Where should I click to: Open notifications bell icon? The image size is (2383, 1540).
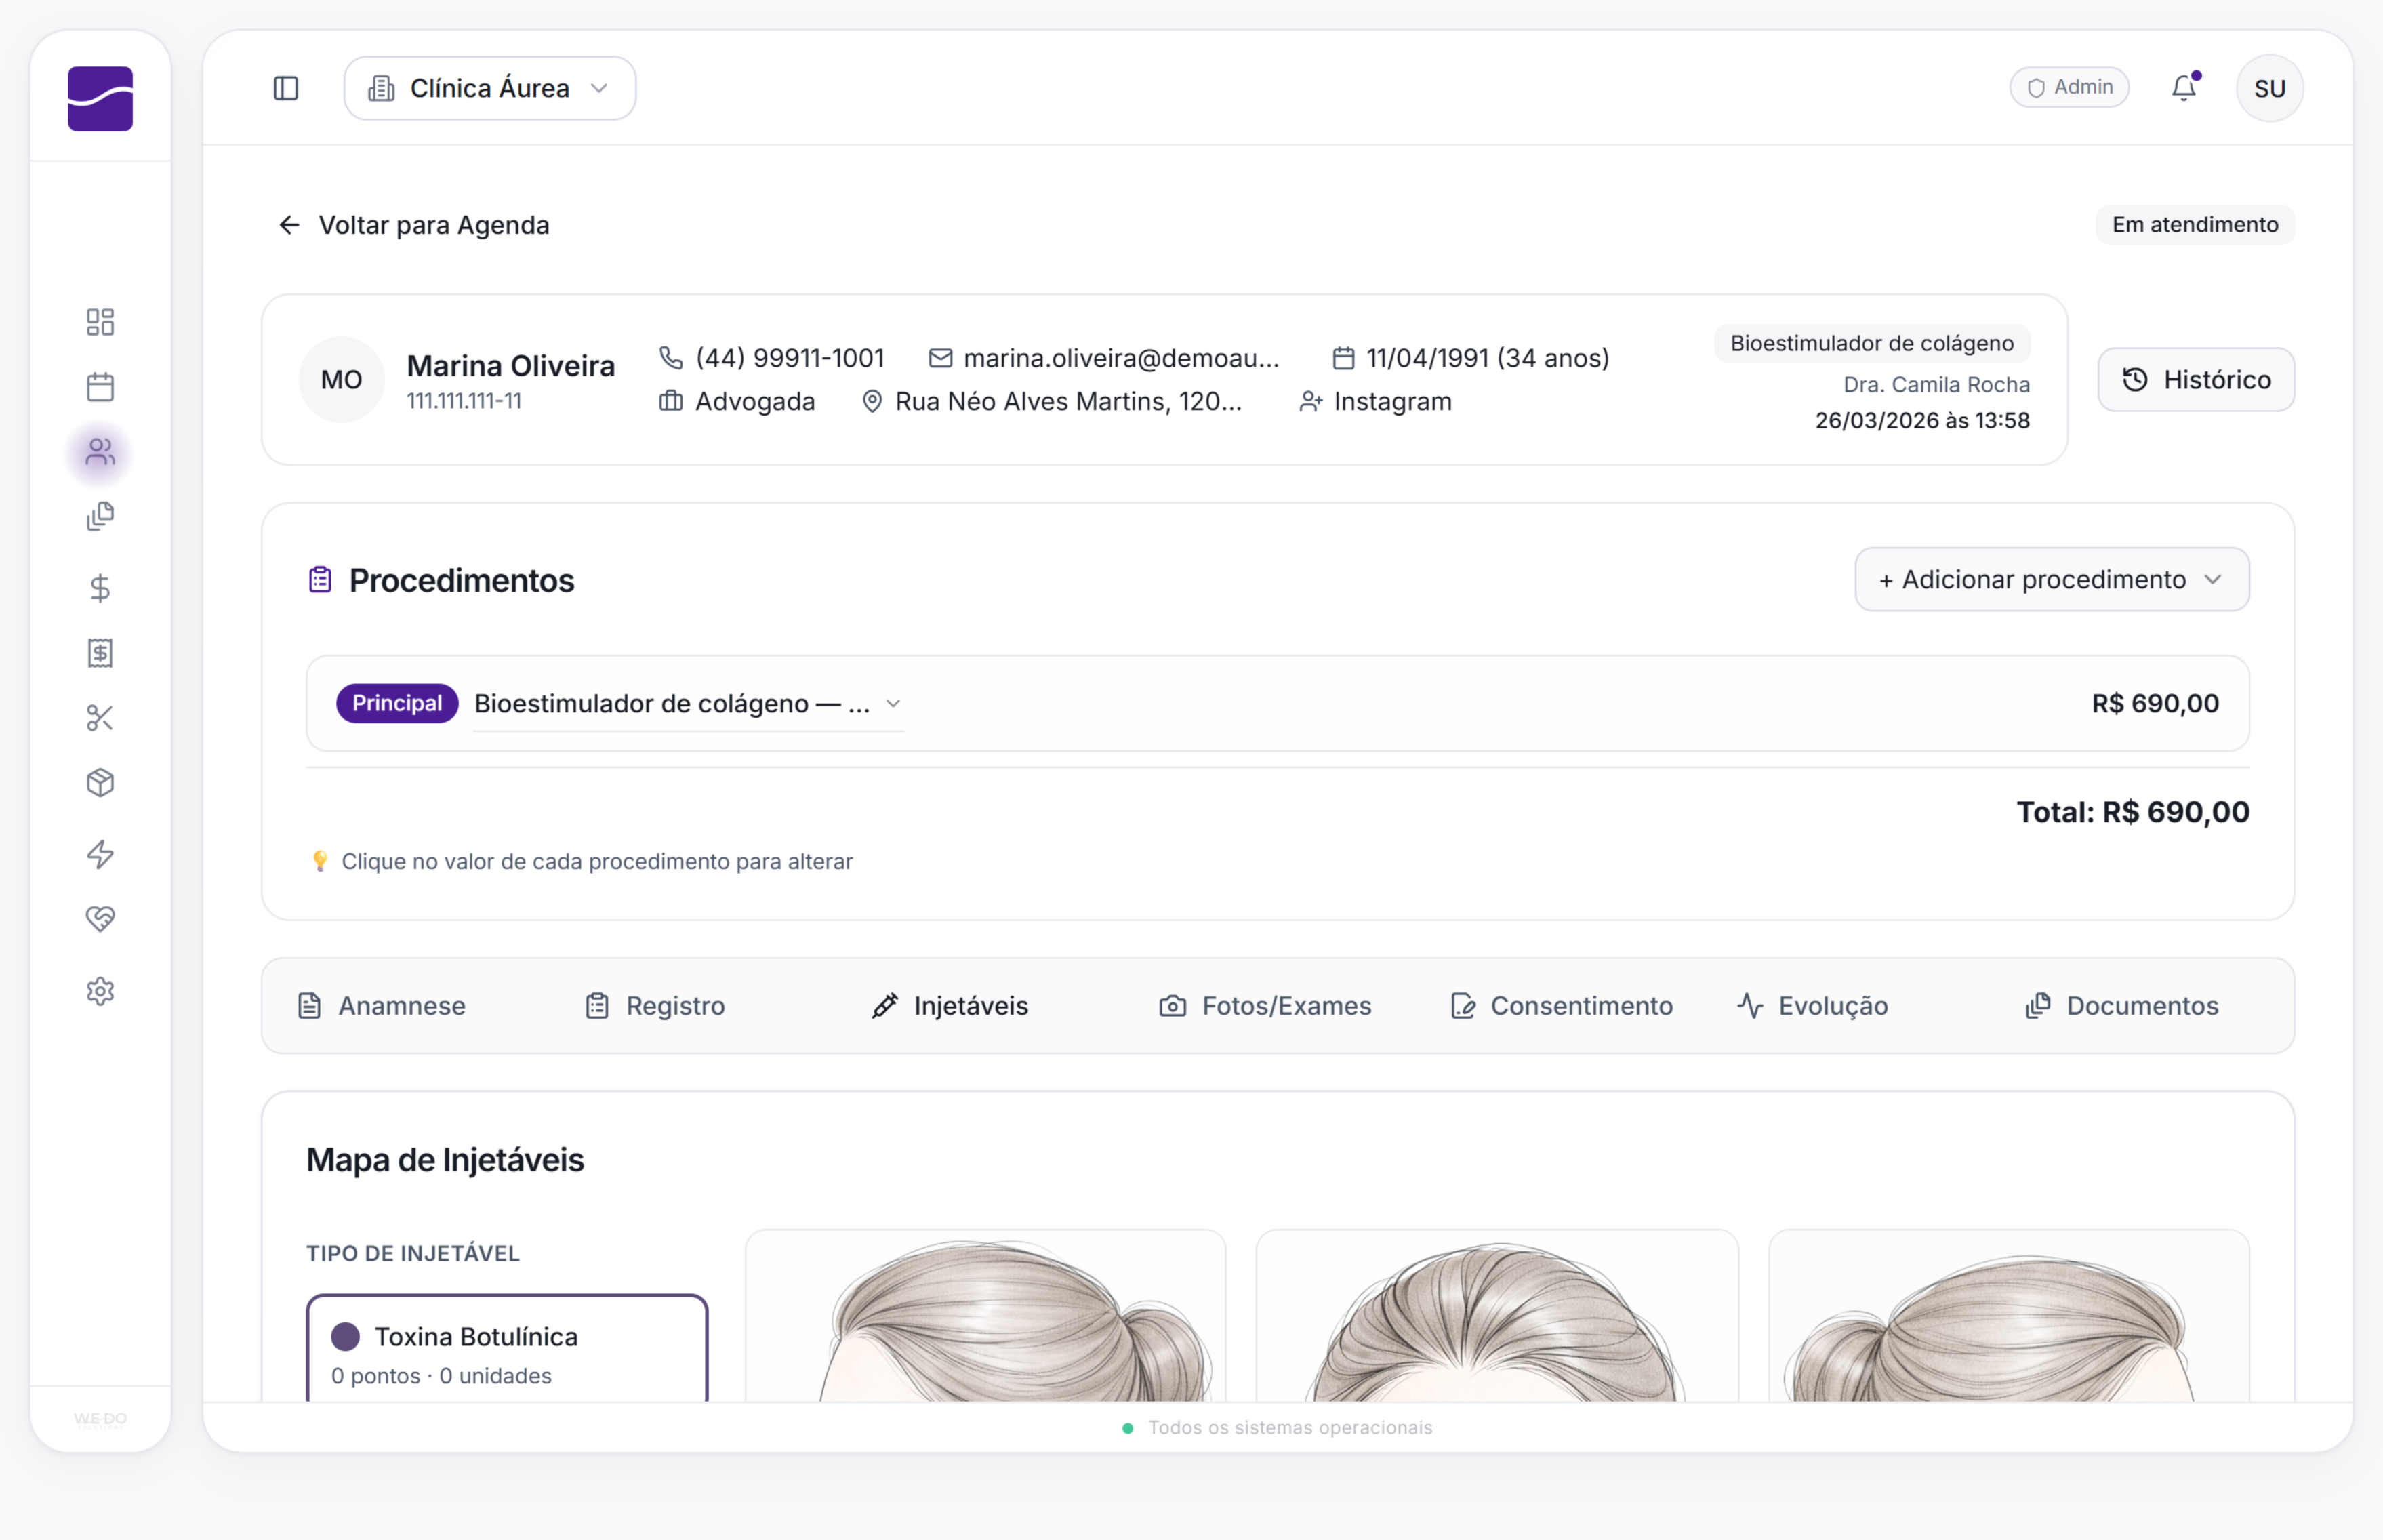pyautogui.click(x=2184, y=88)
